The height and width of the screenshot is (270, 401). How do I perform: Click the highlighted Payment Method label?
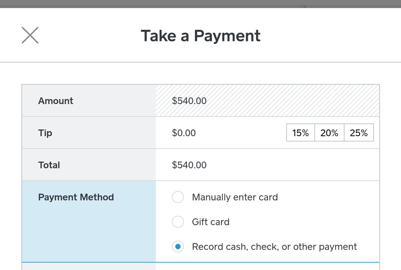(x=76, y=197)
